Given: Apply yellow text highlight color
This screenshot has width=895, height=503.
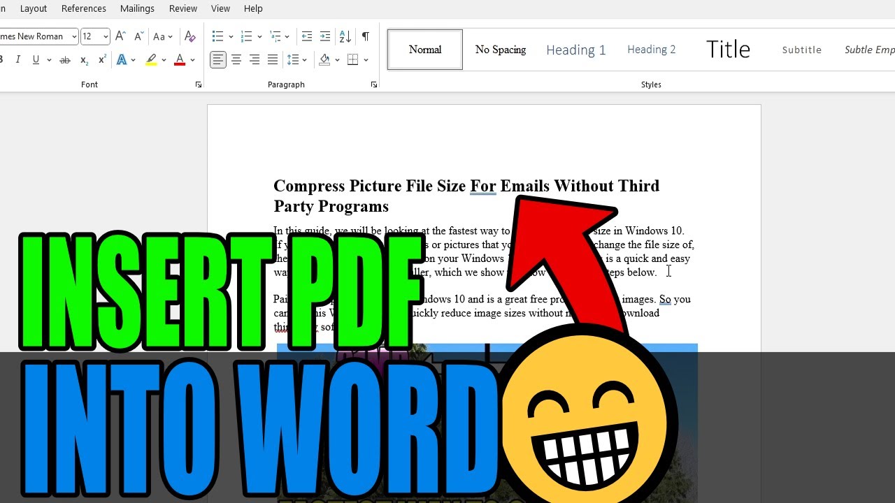Looking at the screenshot, I should tap(151, 60).
